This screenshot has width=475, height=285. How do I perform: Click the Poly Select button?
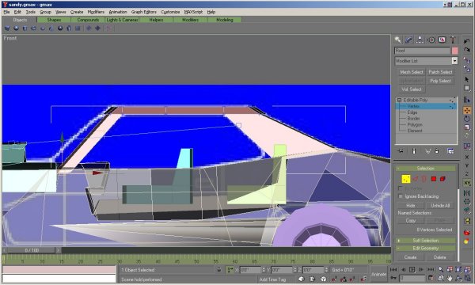pos(440,81)
